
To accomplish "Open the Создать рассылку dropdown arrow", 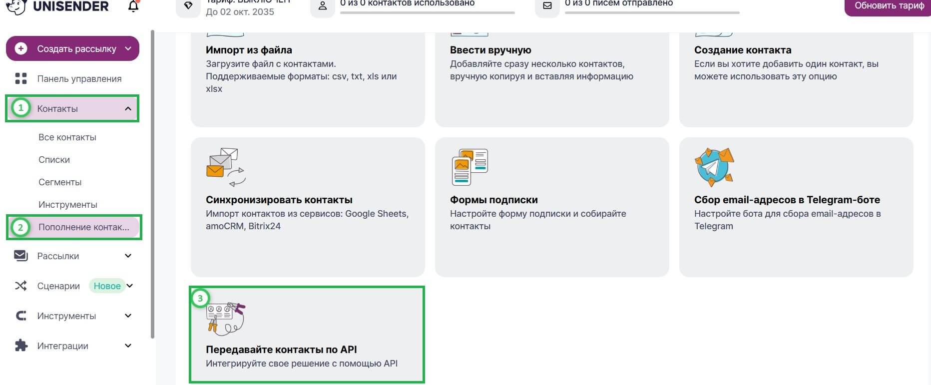I will [128, 48].
